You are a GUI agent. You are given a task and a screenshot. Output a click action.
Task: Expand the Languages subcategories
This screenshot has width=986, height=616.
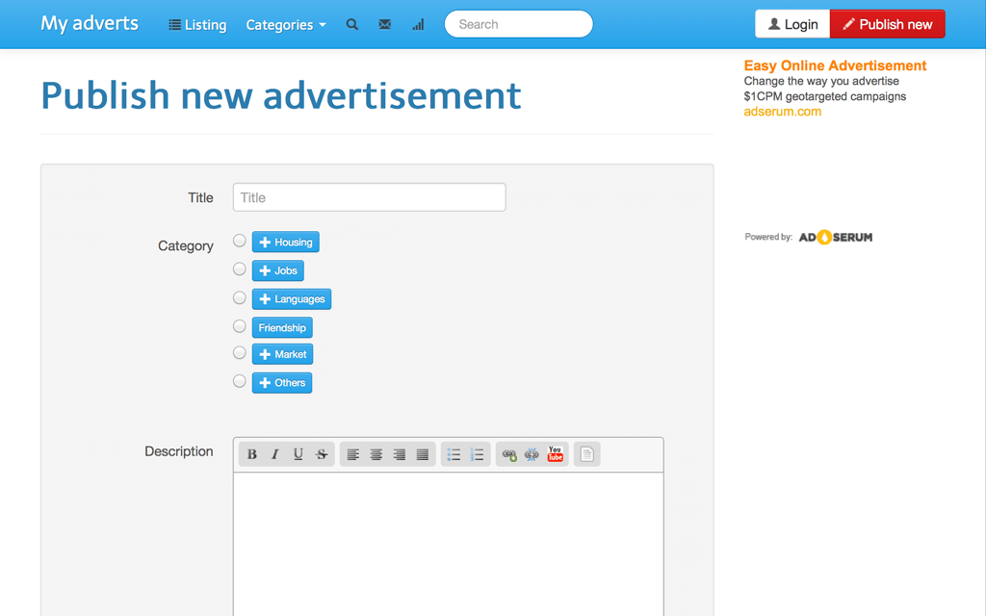pyautogui.click(x=291, y=299)
